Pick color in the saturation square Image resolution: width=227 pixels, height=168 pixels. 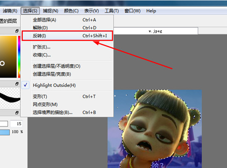click(8, 57)
